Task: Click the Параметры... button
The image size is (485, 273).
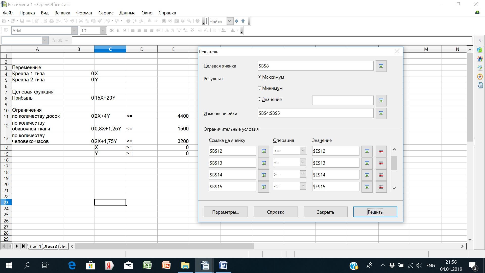Action: (226, 212)
